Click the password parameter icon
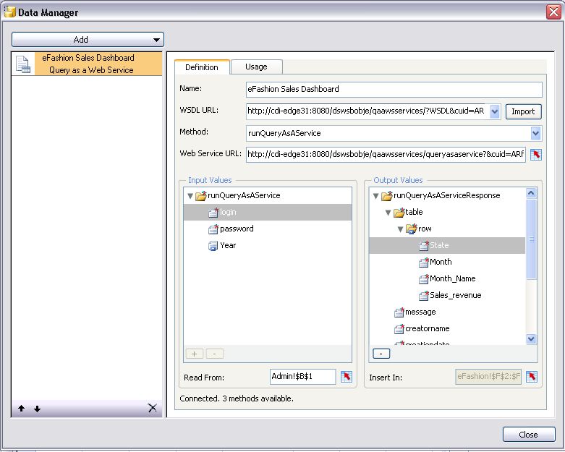The height and width of the screenshot is (452, 565). [213, 229]
